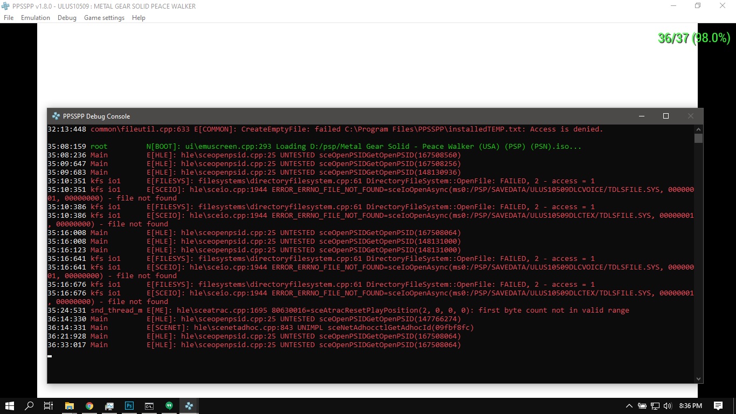The image size is (736, 414).
Task: Launch Photoshop from the taskbar
Action: tap(129, 406)
